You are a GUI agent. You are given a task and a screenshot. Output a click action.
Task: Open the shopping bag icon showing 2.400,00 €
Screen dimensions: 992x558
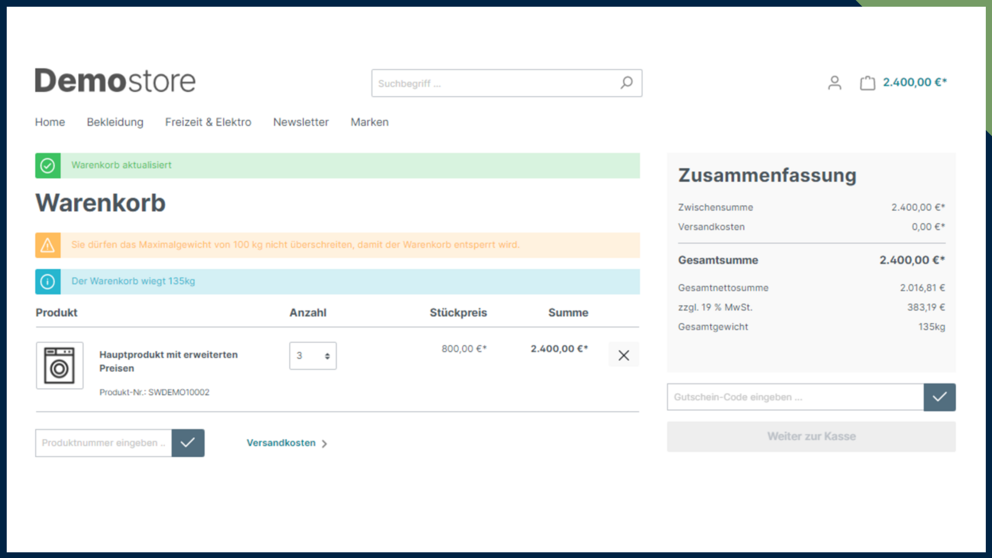[868, 83]
